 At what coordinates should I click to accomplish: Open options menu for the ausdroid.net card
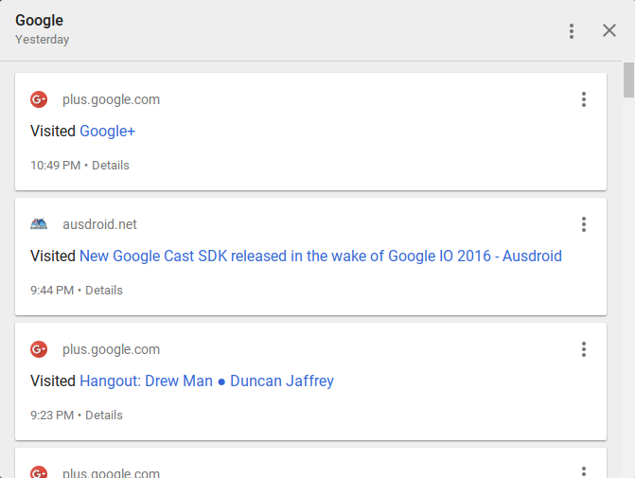click(x=584, y=224)
